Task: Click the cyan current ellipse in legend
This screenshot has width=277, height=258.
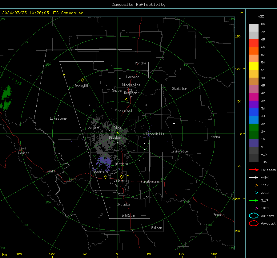Action: click(254, 216)
